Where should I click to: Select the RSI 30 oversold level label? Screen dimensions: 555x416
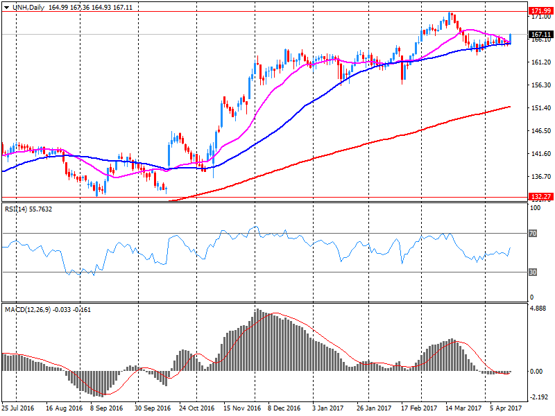533,272
